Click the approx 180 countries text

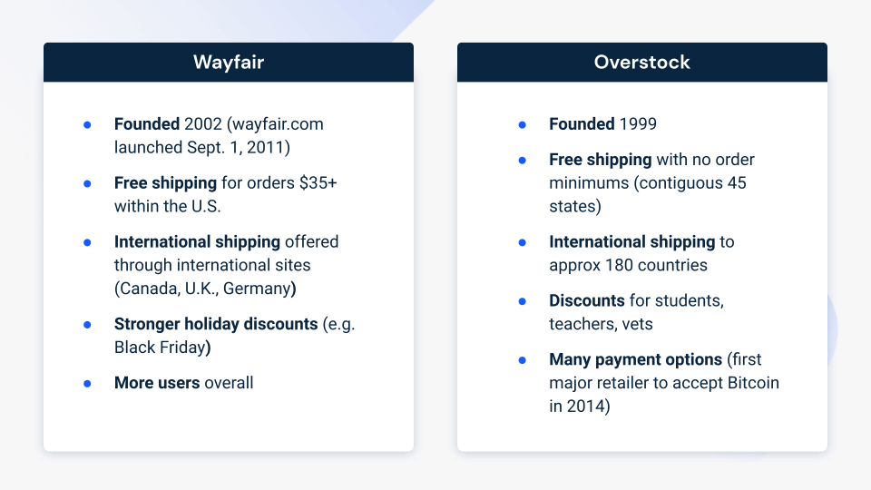[628, 265]
